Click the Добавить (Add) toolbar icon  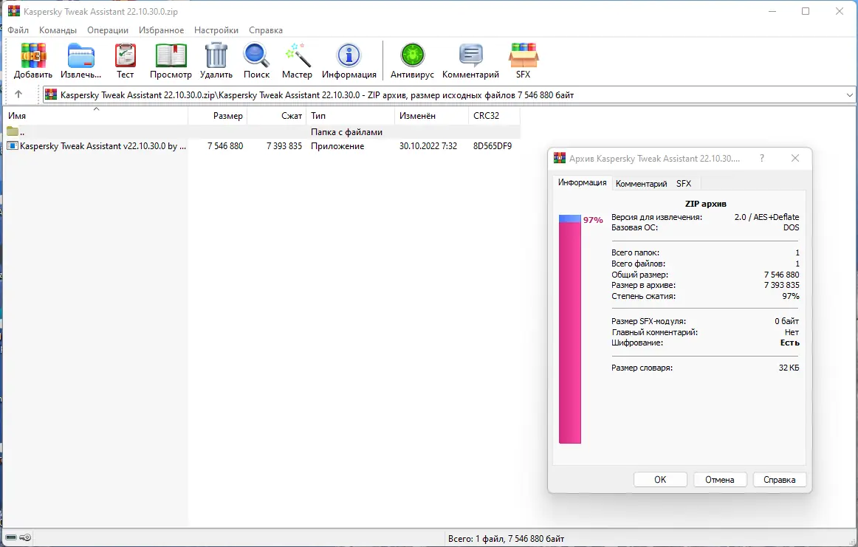[x=32, y=55]
